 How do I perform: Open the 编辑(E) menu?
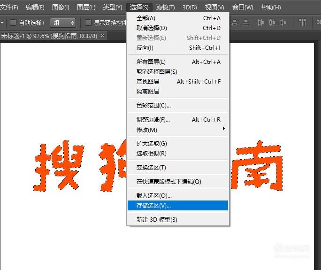35,8
